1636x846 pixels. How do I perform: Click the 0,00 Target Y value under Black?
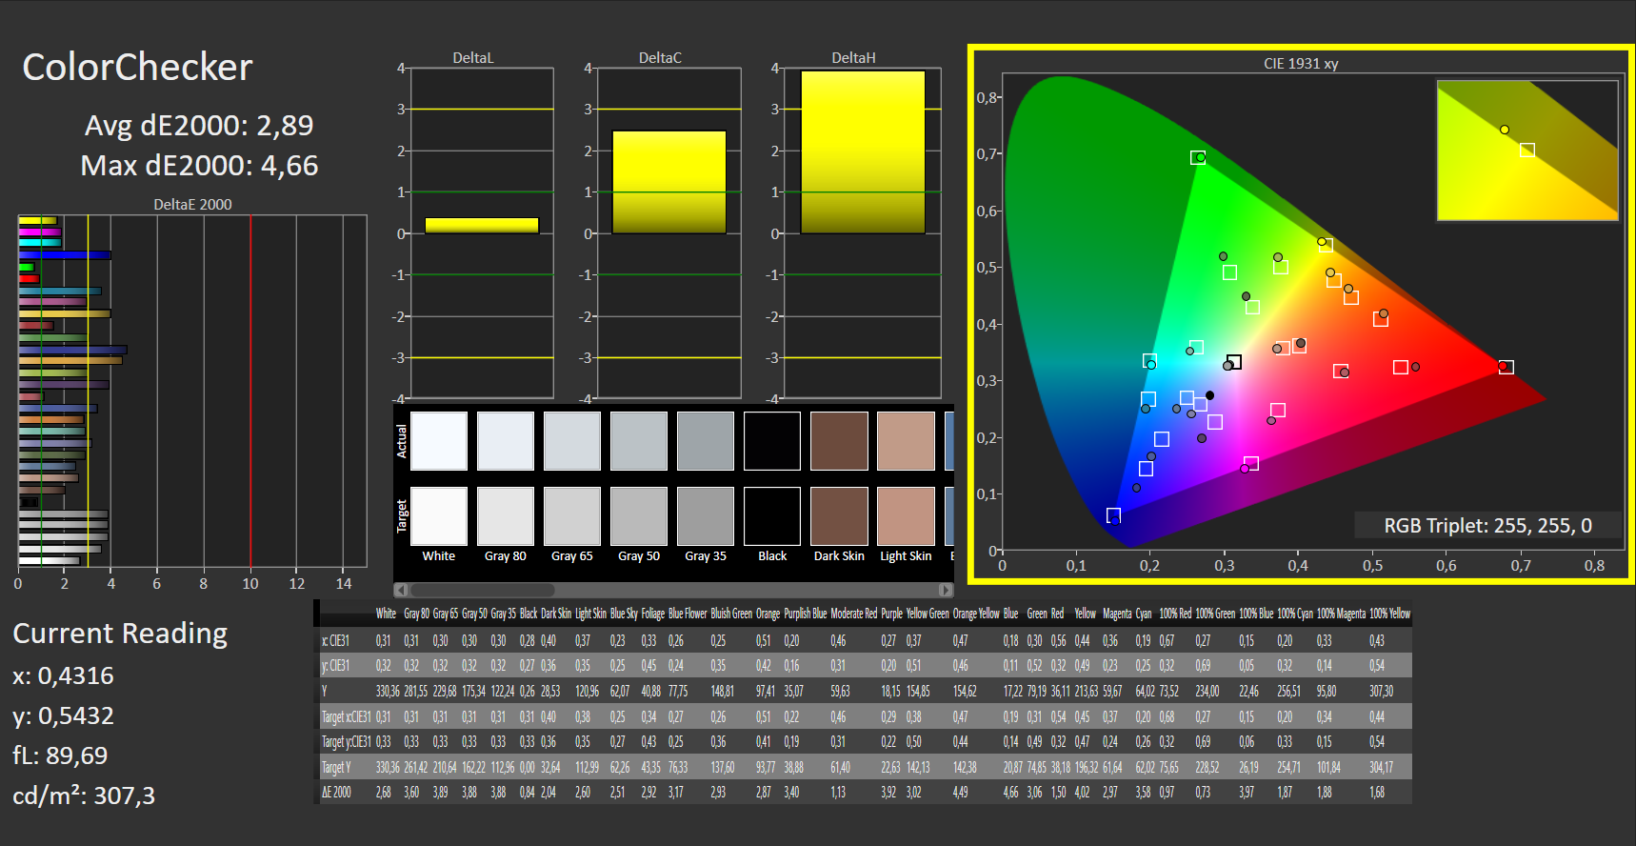(527, 767)
